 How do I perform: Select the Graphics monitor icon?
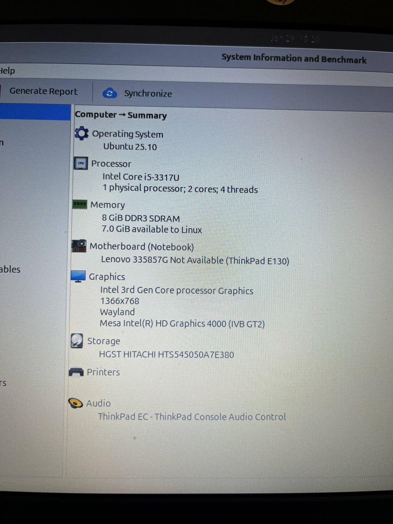coord(78,276)
